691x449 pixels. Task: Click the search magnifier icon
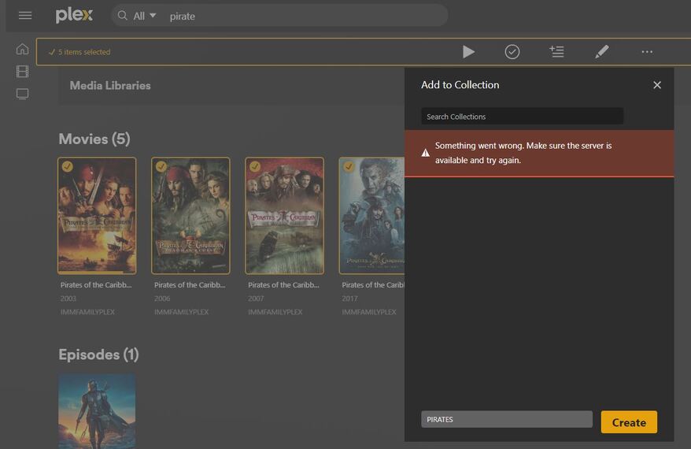coord(123,16)
